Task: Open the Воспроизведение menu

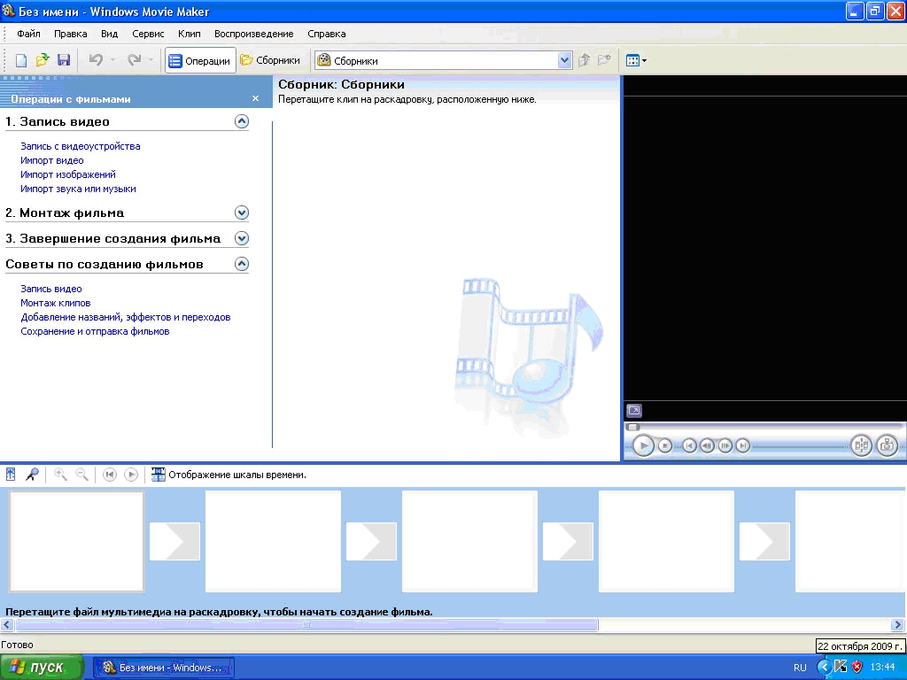Action: click(x=254, y=34)
